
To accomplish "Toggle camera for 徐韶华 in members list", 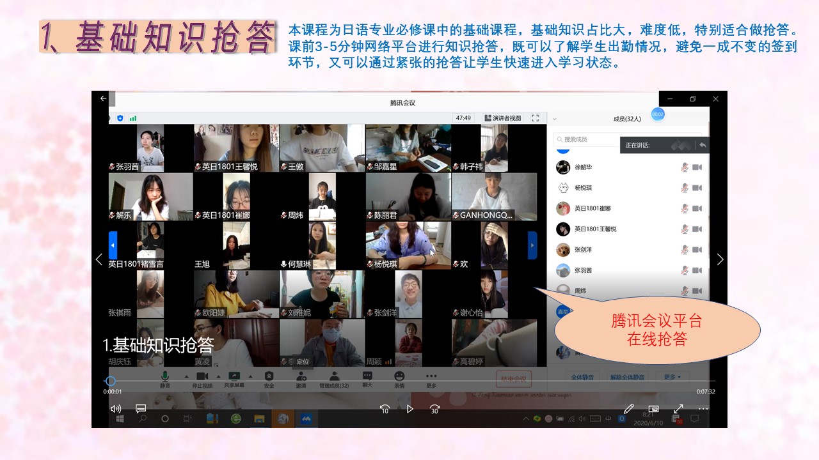I will coord(697,167).
